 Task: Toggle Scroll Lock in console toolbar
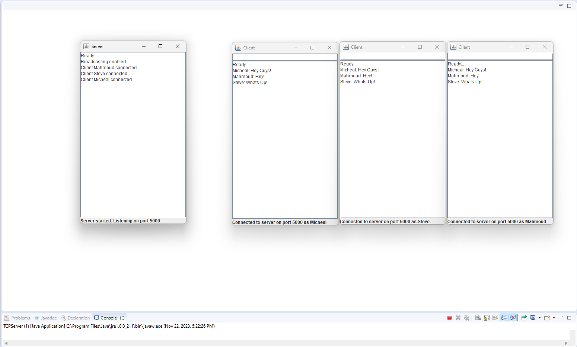(x=487, y=318)
